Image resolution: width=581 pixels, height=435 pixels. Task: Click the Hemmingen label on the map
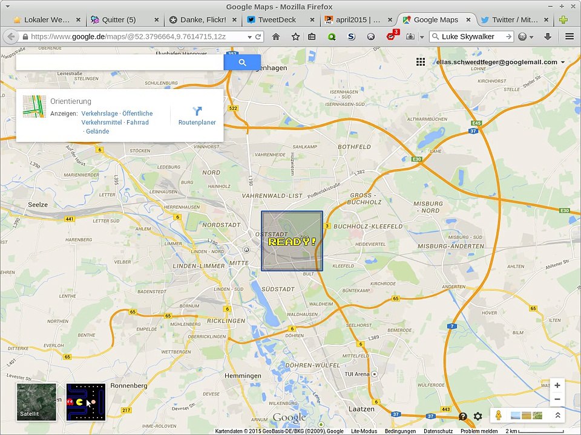coord(243,376)
